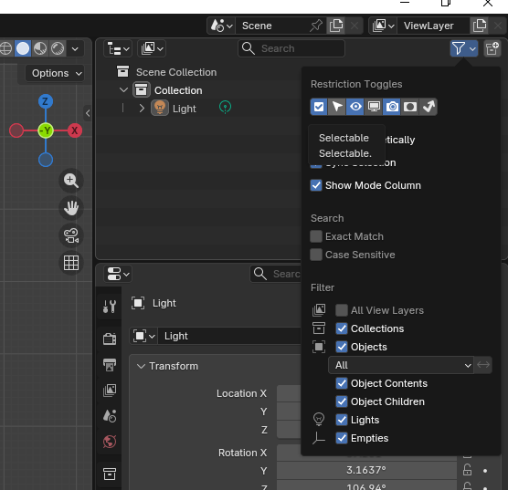Image resolution: width=508 pixels, height=490 pixels.
Task: Open the Outliner editor type dropdown
Action: pyautogui.click(x=118, y=48)
